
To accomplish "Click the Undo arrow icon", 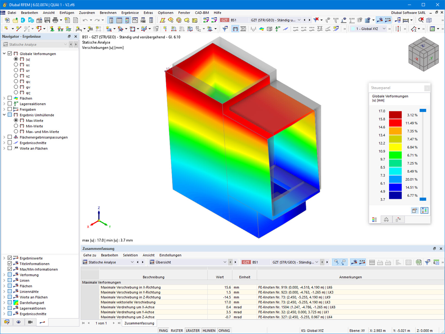I will pyautogui.click(x=85, y=20).
